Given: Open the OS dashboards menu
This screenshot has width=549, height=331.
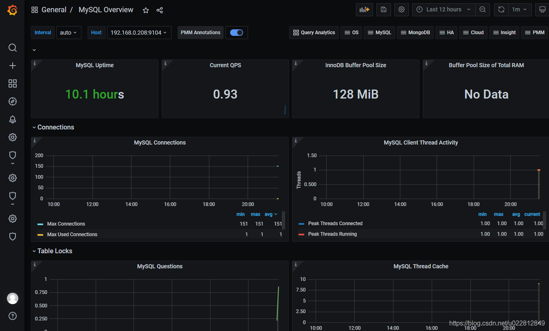Looking at the screenshot, I should pyautogui.click(x=352, y=33).
